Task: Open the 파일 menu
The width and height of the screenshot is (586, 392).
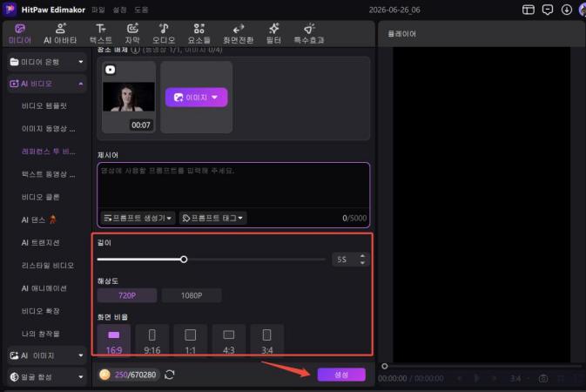Action: point(98,10)
